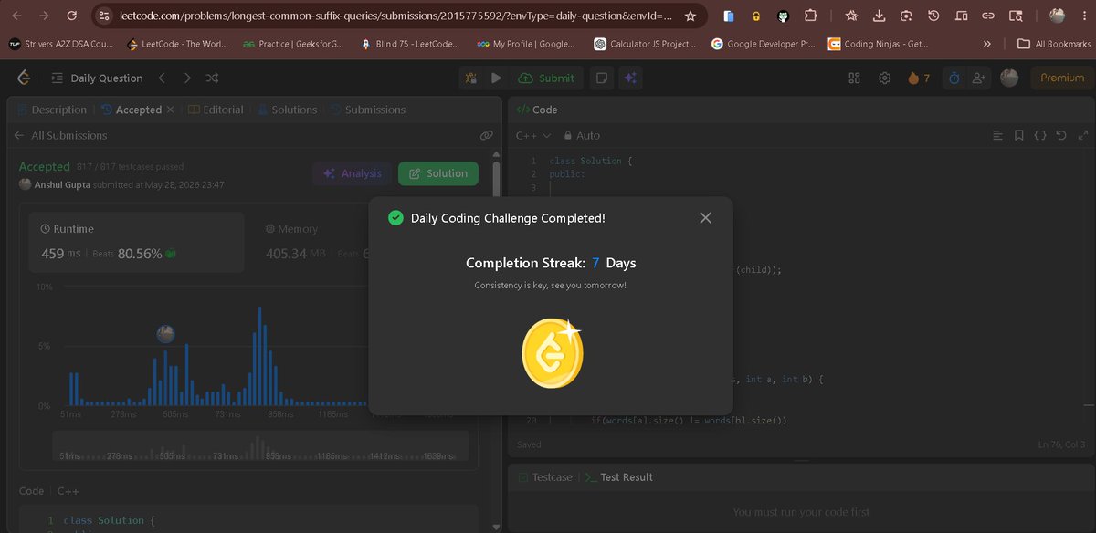This screenshot has height=533, width=1096.
Task: Submit the solution
Action: (x=547, y=78)
